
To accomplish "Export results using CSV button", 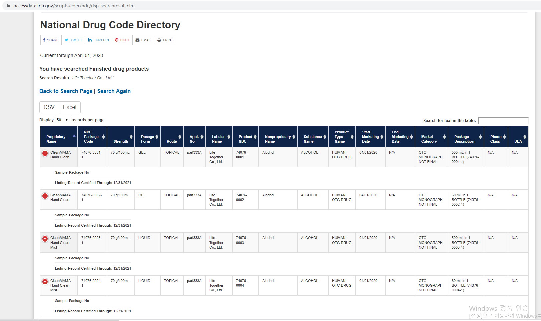I will (x=49, y=107).
